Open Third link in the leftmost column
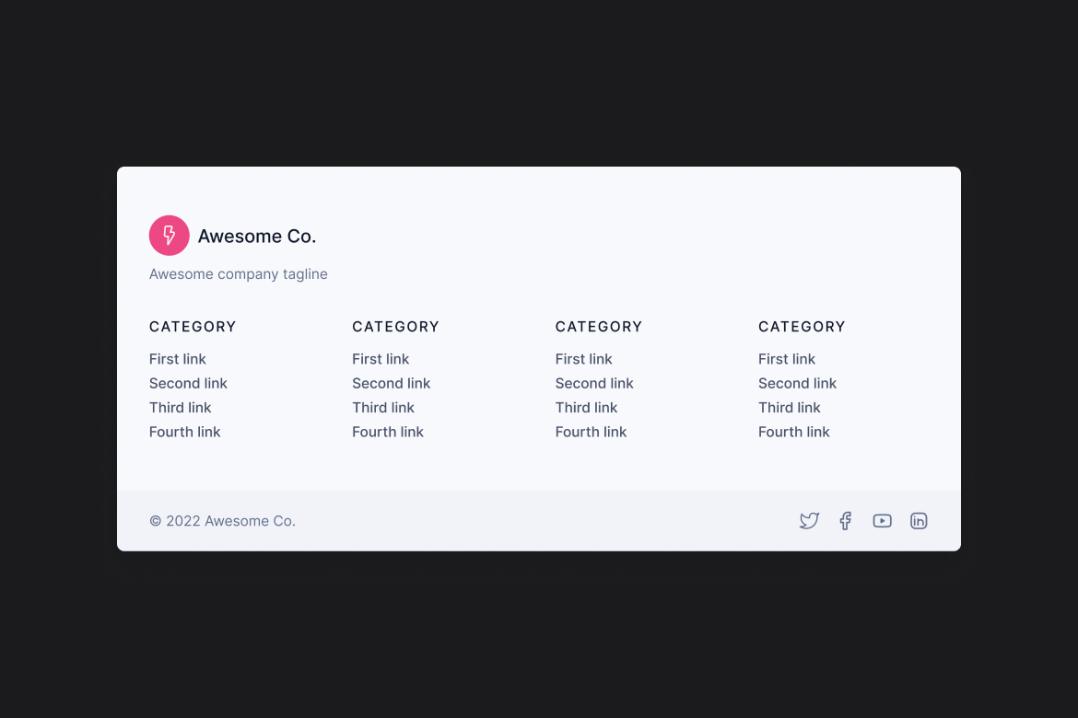Screen dimensions: 1078x718 click(180, 407)
